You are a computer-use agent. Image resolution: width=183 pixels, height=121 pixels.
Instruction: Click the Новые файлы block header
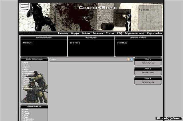[91, 38]
